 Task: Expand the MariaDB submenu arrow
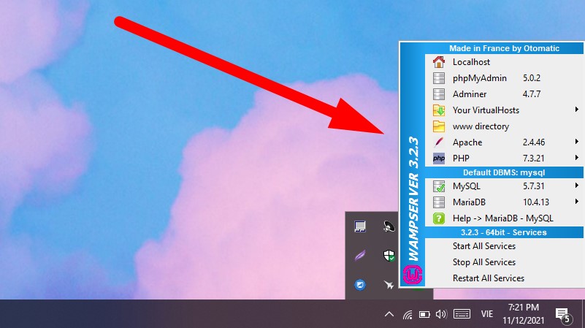[577, 202]
